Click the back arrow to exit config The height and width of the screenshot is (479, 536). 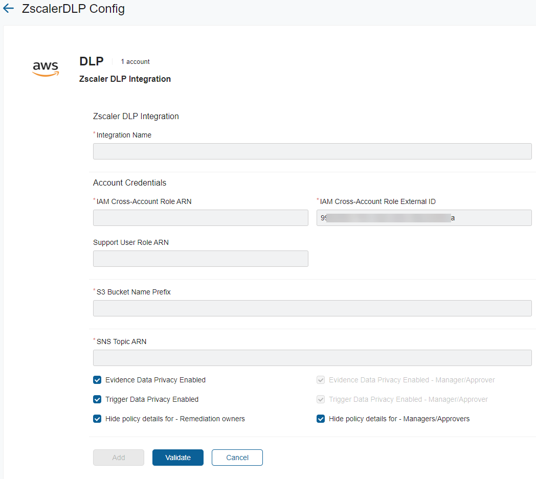8,8
